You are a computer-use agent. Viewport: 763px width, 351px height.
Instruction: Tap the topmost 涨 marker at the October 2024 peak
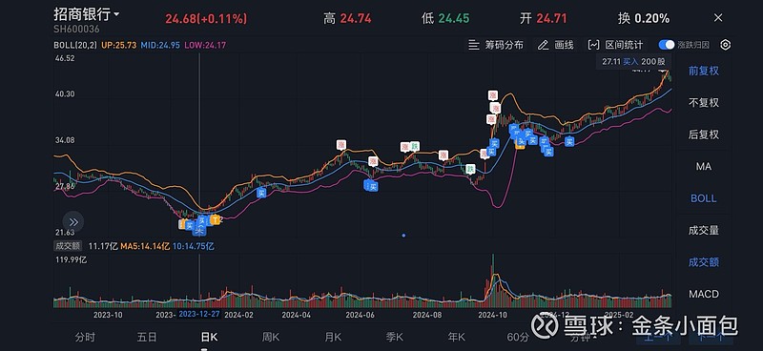coord(493,95)
